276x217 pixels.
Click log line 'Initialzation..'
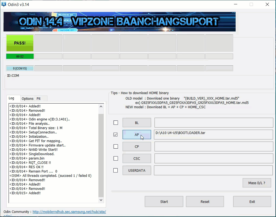point(29,137)
